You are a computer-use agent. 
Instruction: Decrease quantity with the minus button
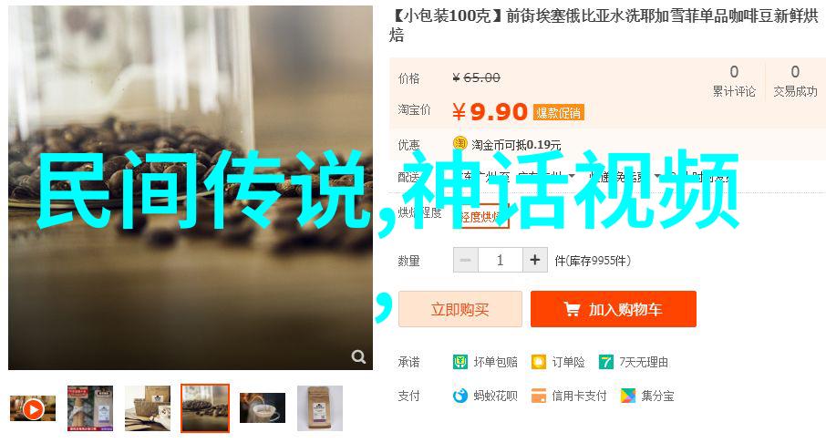click(466, 260)
